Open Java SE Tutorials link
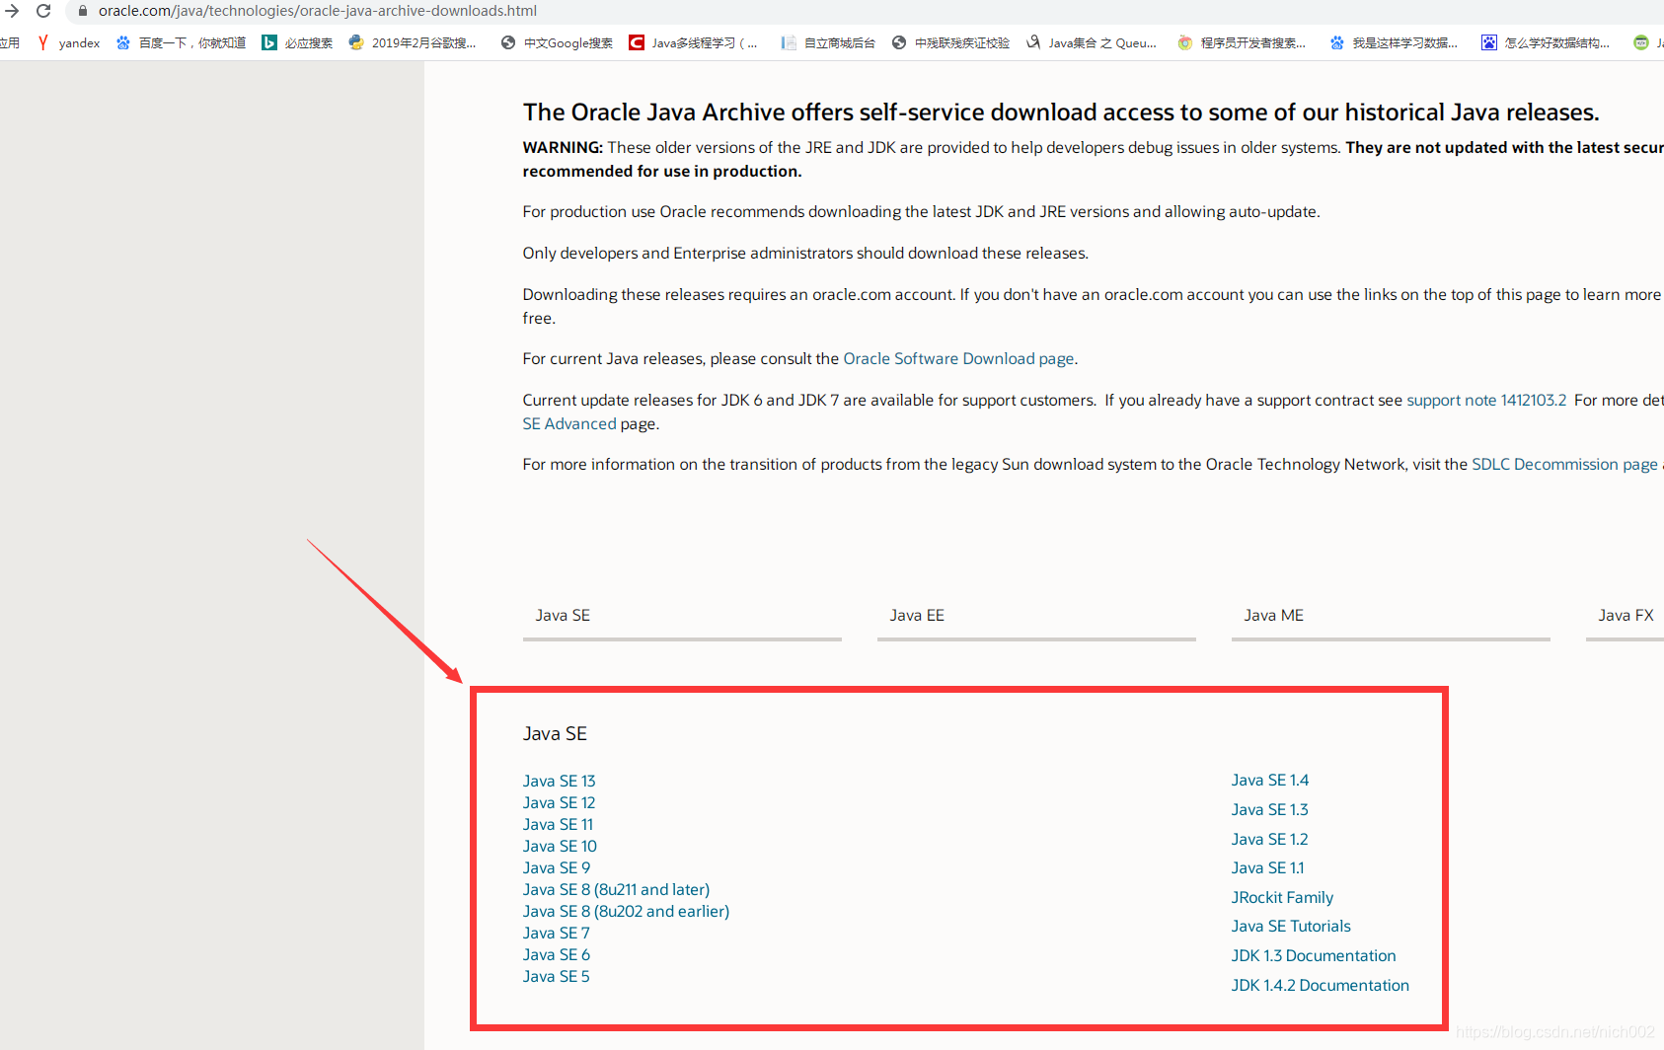The height and width of the screenshot is (1050, 1664). coord(1292,927)
